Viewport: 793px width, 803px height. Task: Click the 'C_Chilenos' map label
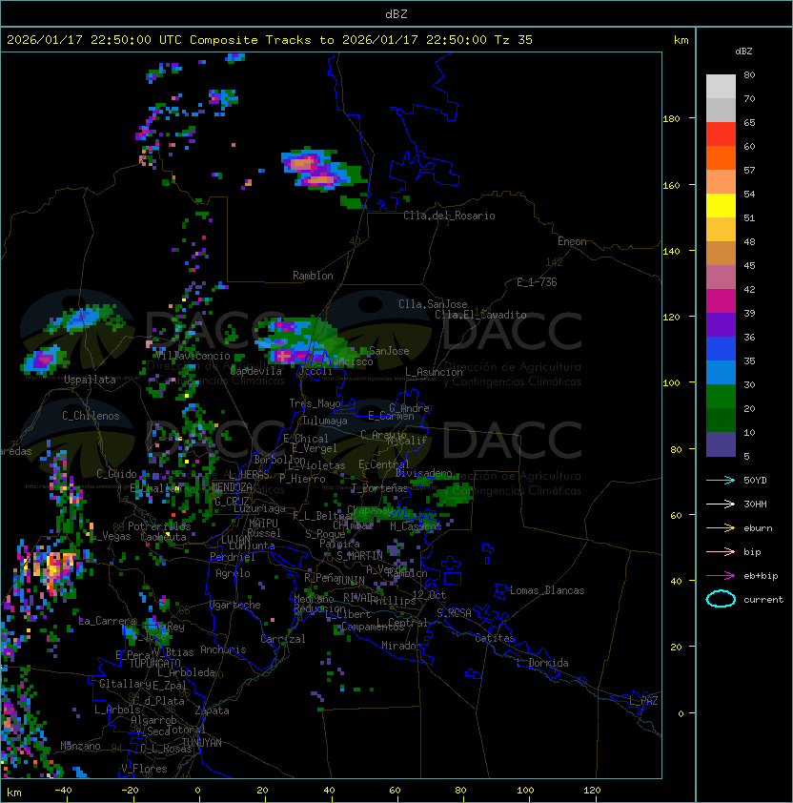click(x=91, y=416)
